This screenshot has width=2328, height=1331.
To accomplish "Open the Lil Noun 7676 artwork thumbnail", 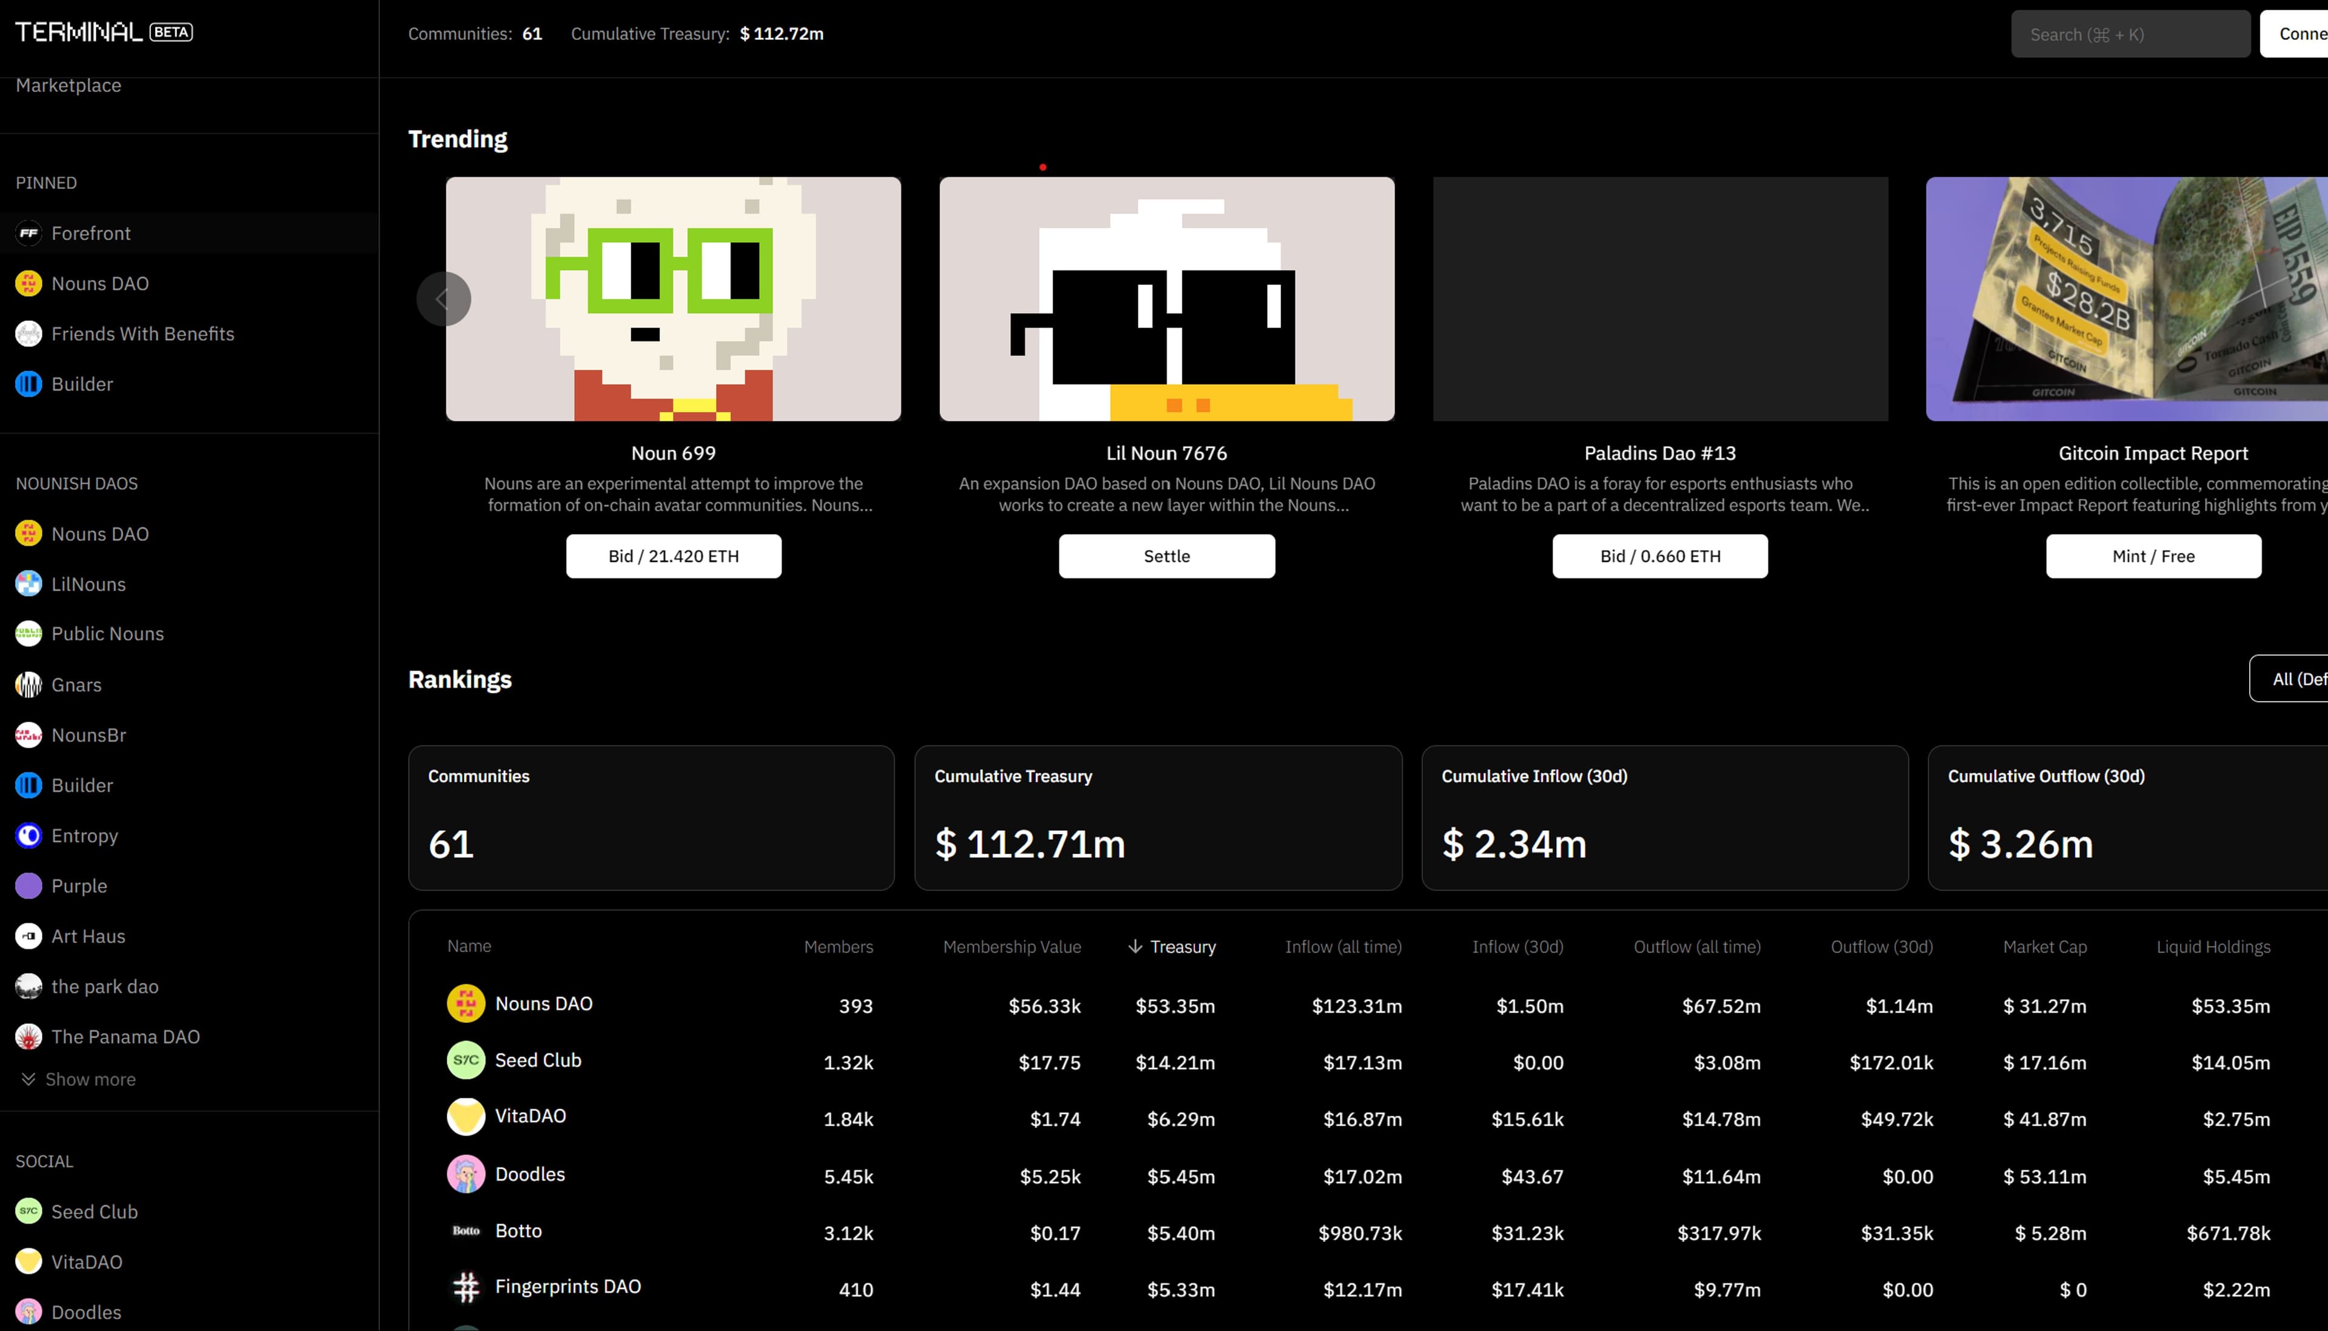I will pyautogui.click(x=1167, y=299).
